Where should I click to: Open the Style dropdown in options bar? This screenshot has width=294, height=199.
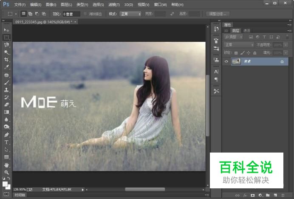130,14
